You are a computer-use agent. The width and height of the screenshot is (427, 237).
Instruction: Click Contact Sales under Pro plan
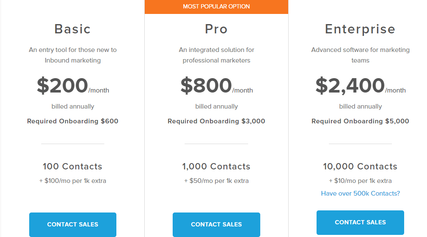pos(217,224)
